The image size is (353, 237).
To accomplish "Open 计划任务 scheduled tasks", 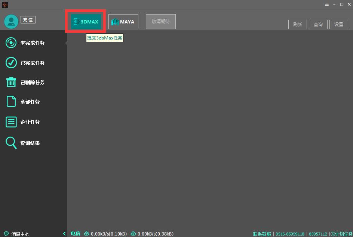I will 341,234.
